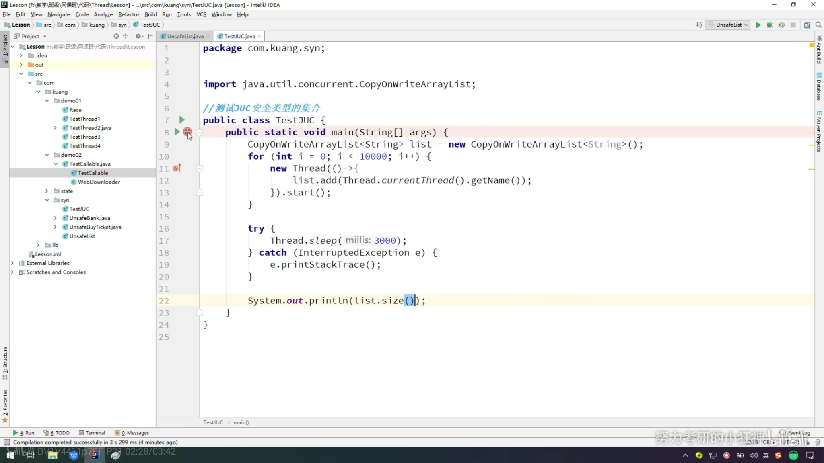Toggle the breakpoint on line 8

[x=187, y=131]
